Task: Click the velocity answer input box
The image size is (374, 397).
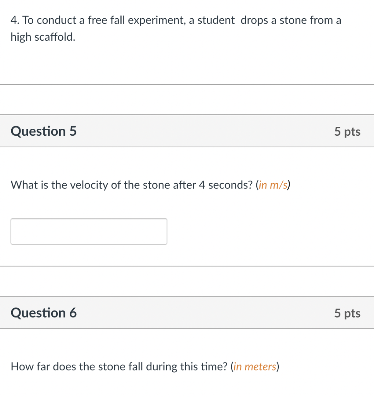Action: click(89, 231)
